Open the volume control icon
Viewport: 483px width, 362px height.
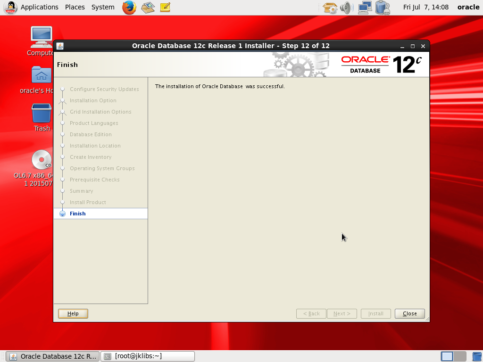(x=347, y=8)
